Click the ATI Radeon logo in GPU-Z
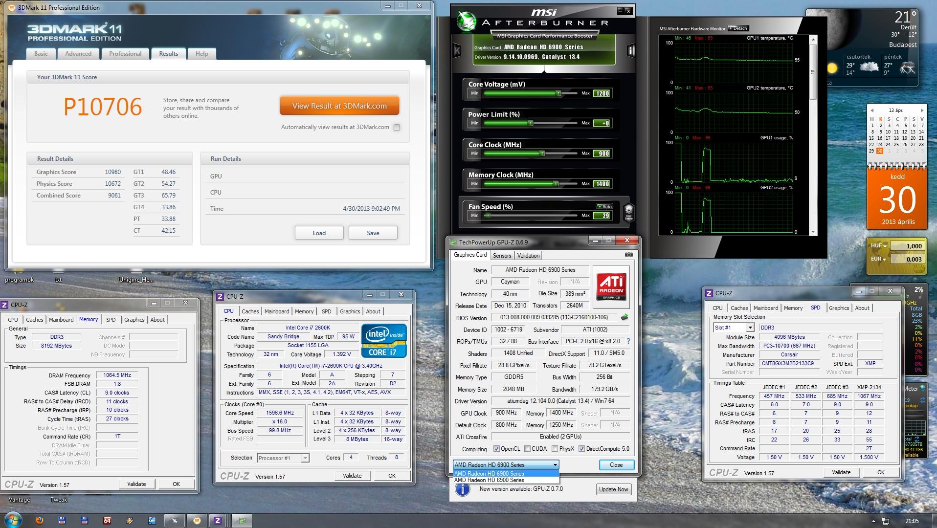The width and height of the screenshot is (937, 528). click(x=611, y=287)
